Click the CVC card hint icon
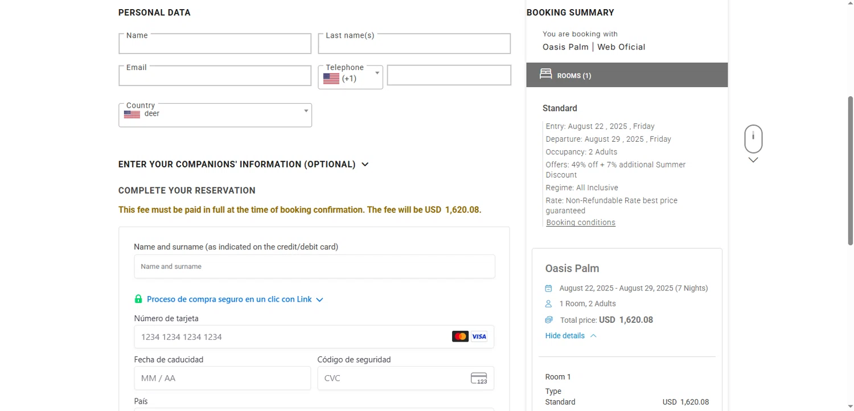Image resolution: width=854 pixels, height=411 pixels. pos(479,378)
